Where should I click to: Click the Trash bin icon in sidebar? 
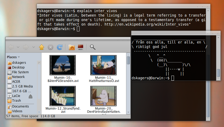tap(9, 101)
